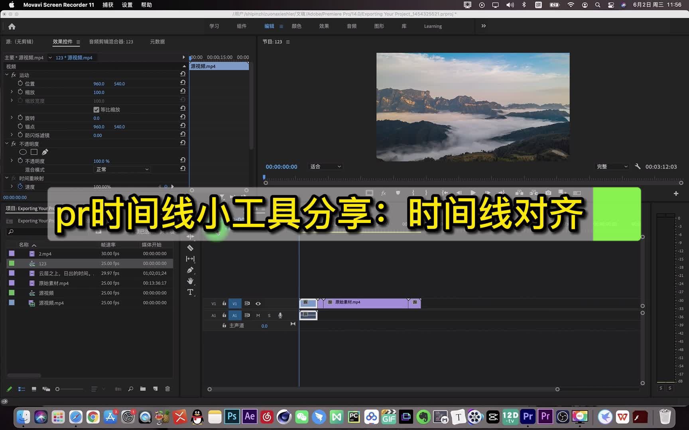
Task: Select the Razor tool
Action: click(191, 248)
